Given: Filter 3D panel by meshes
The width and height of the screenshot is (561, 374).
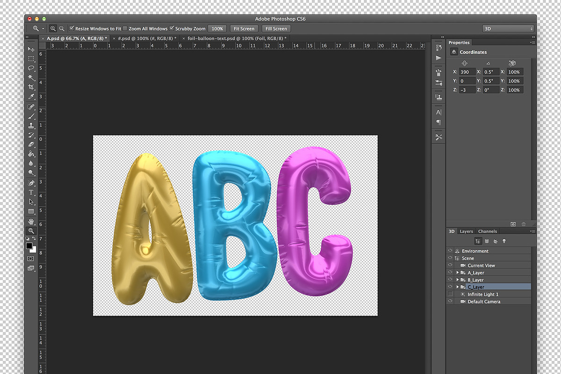Looking at the screenshot, I should click(487, 241).
